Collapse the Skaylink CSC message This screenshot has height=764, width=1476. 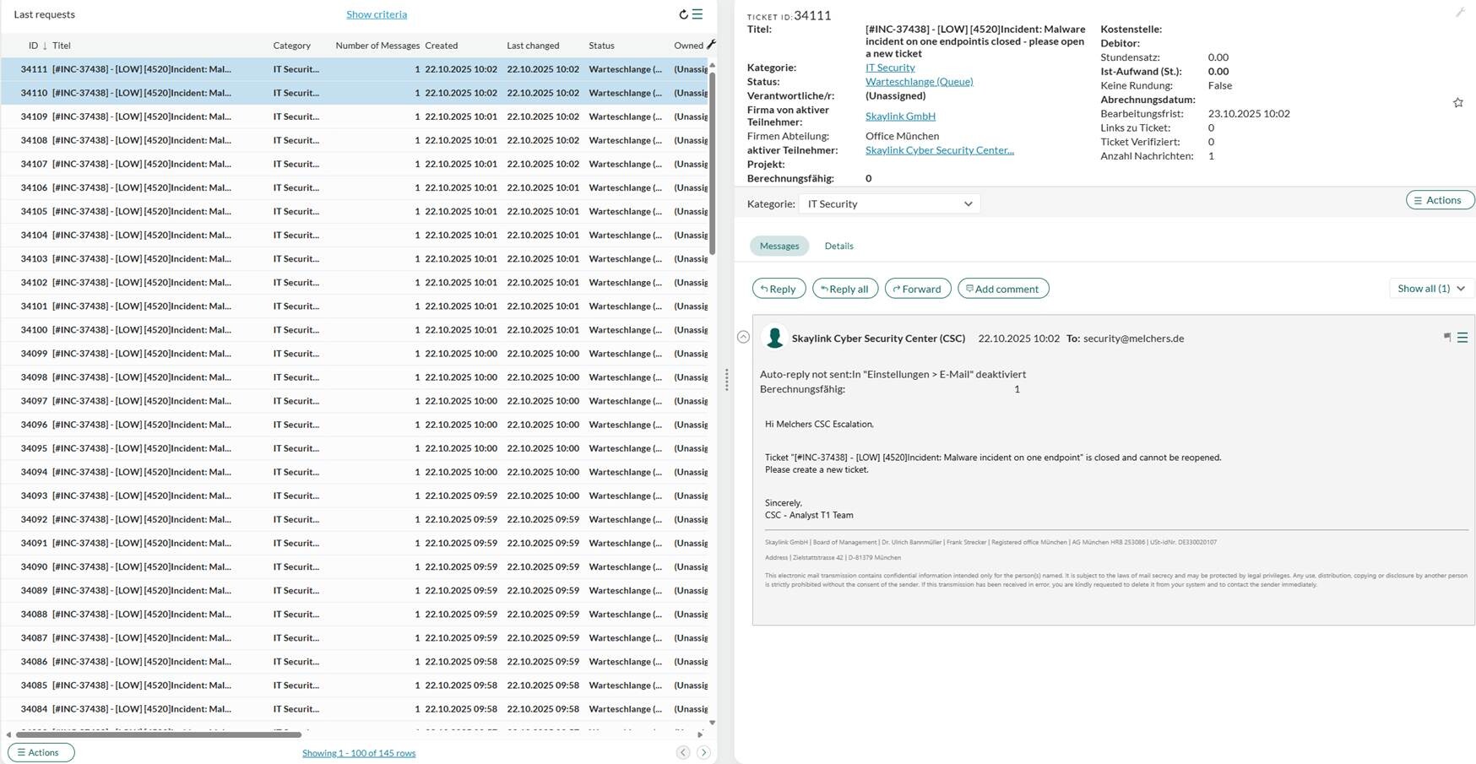(x=743, y=337)
